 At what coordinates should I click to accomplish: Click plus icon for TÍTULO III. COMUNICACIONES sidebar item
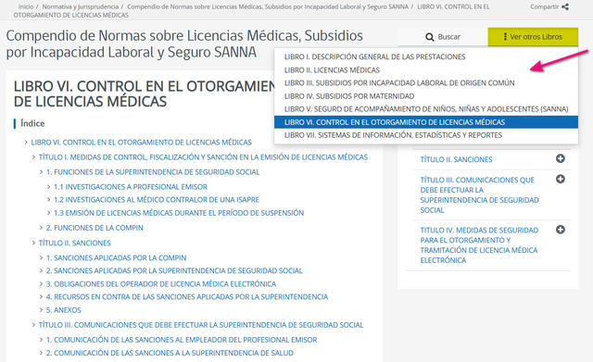tap(560, 179)
